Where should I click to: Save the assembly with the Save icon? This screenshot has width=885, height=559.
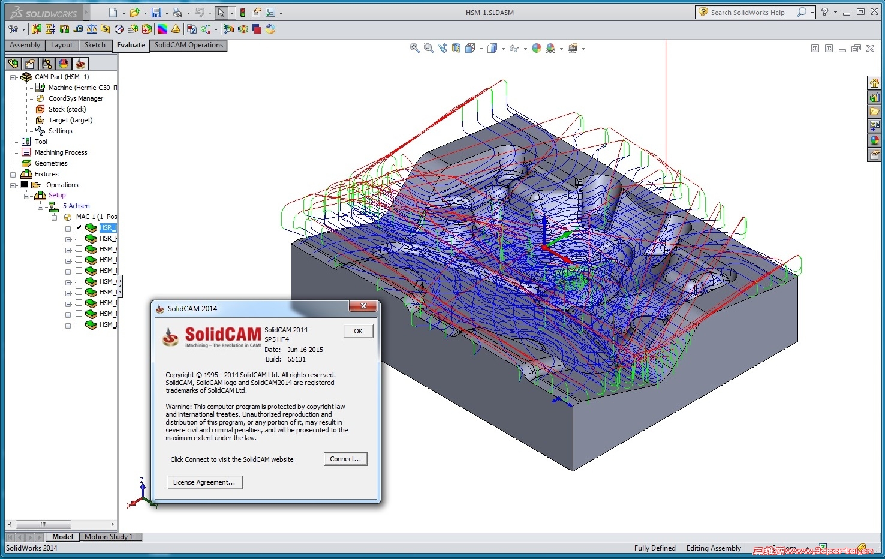point(156,13)
